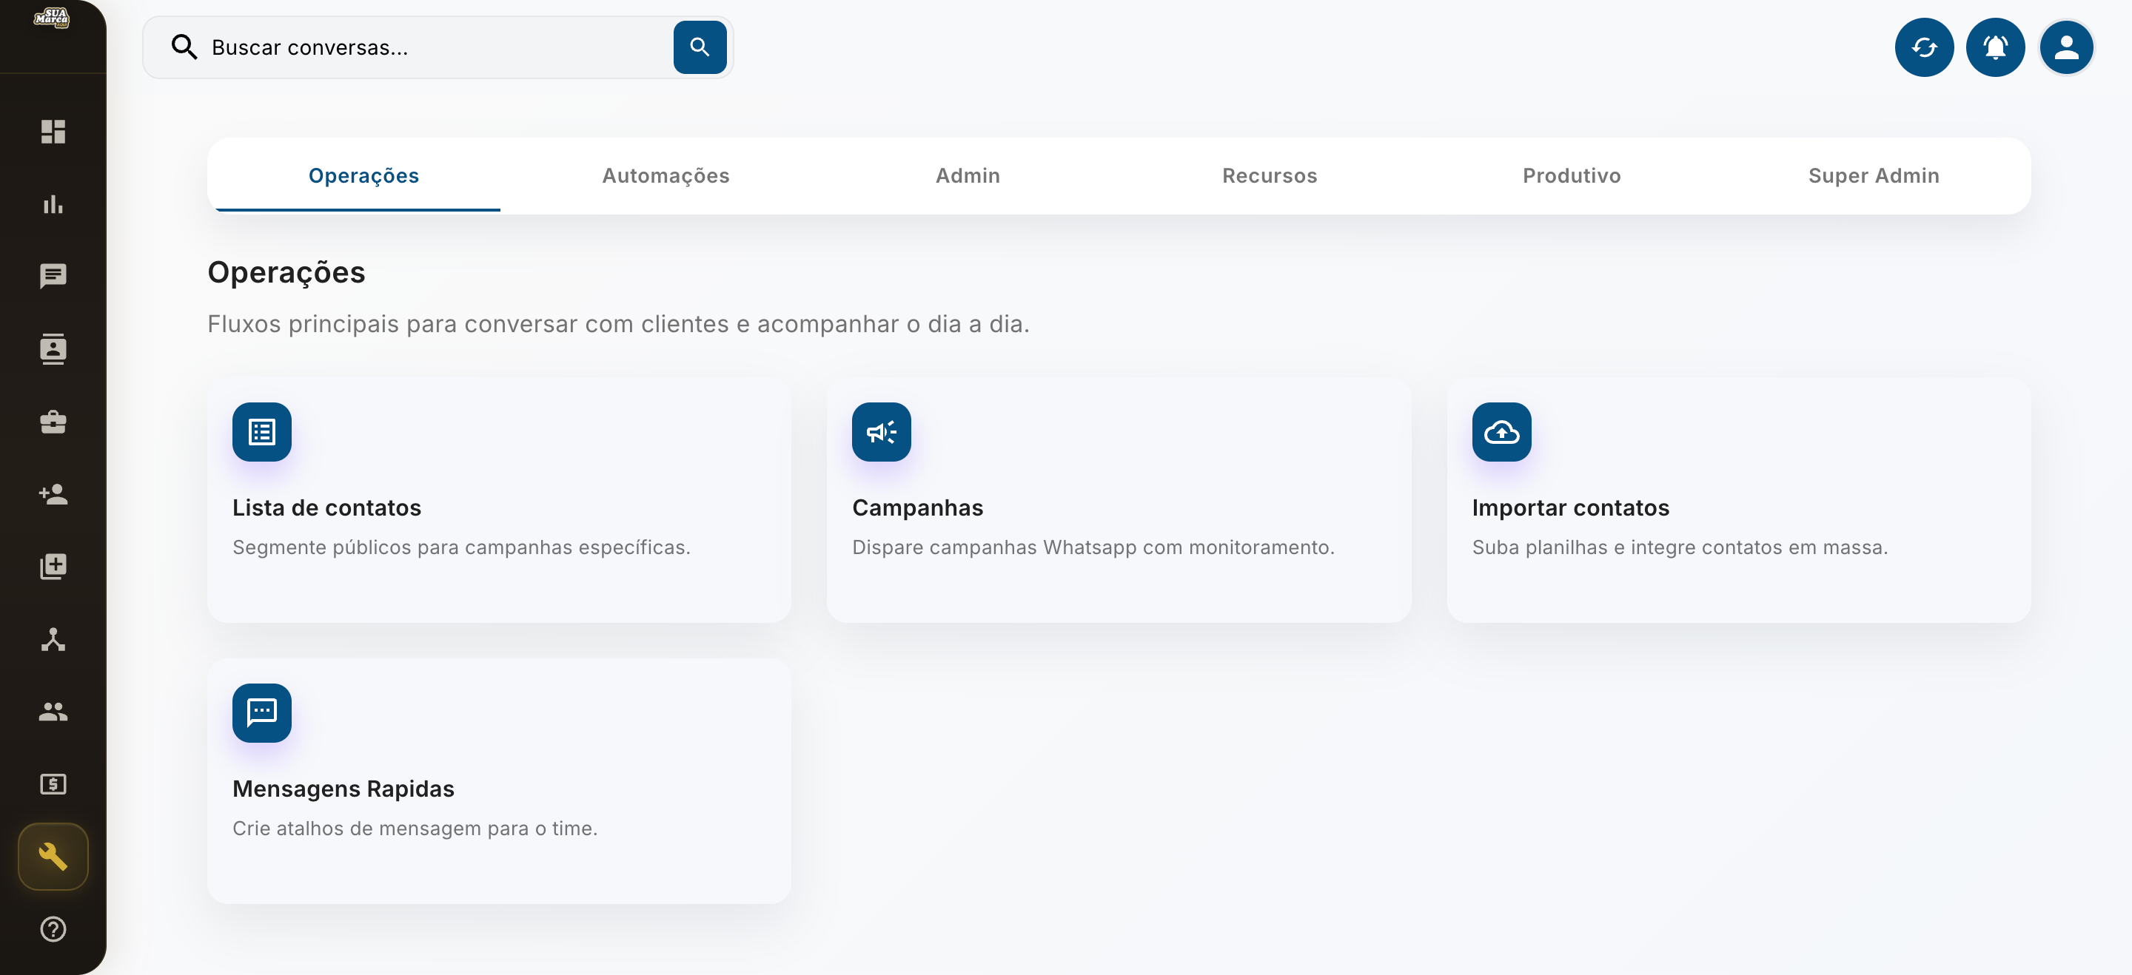Image resolution: width=2132 pixels, height=975 pixels.
Task: Open the dashboard grid icon in sidebar
Action: point(53,132)
